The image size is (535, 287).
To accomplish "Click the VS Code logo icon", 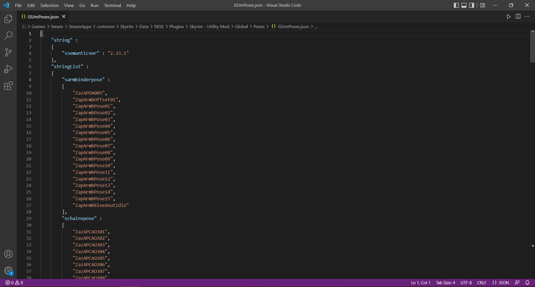I will 6,5.
